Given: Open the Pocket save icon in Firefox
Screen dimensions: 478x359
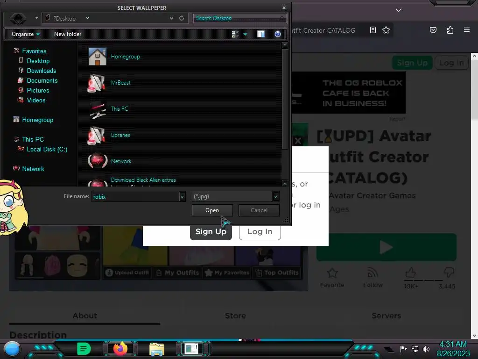Looking at the screenshot, I should pyautogui.click(x=433, y=30).
